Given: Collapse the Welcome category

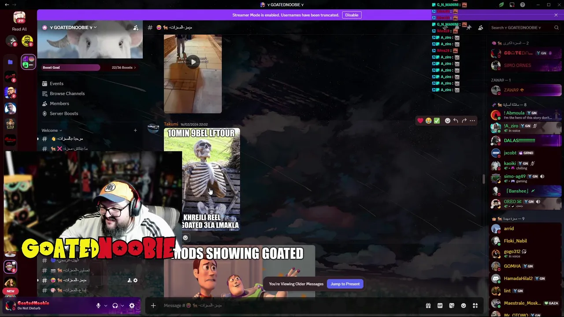Looking at the screenshot, I should pyautogui.click(x=52, y=130).
